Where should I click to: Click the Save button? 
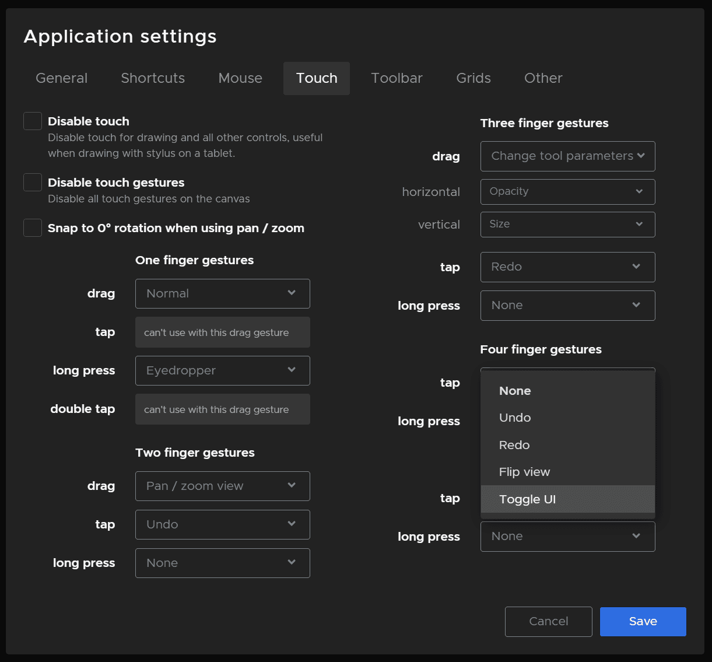[x=643, y=621]
